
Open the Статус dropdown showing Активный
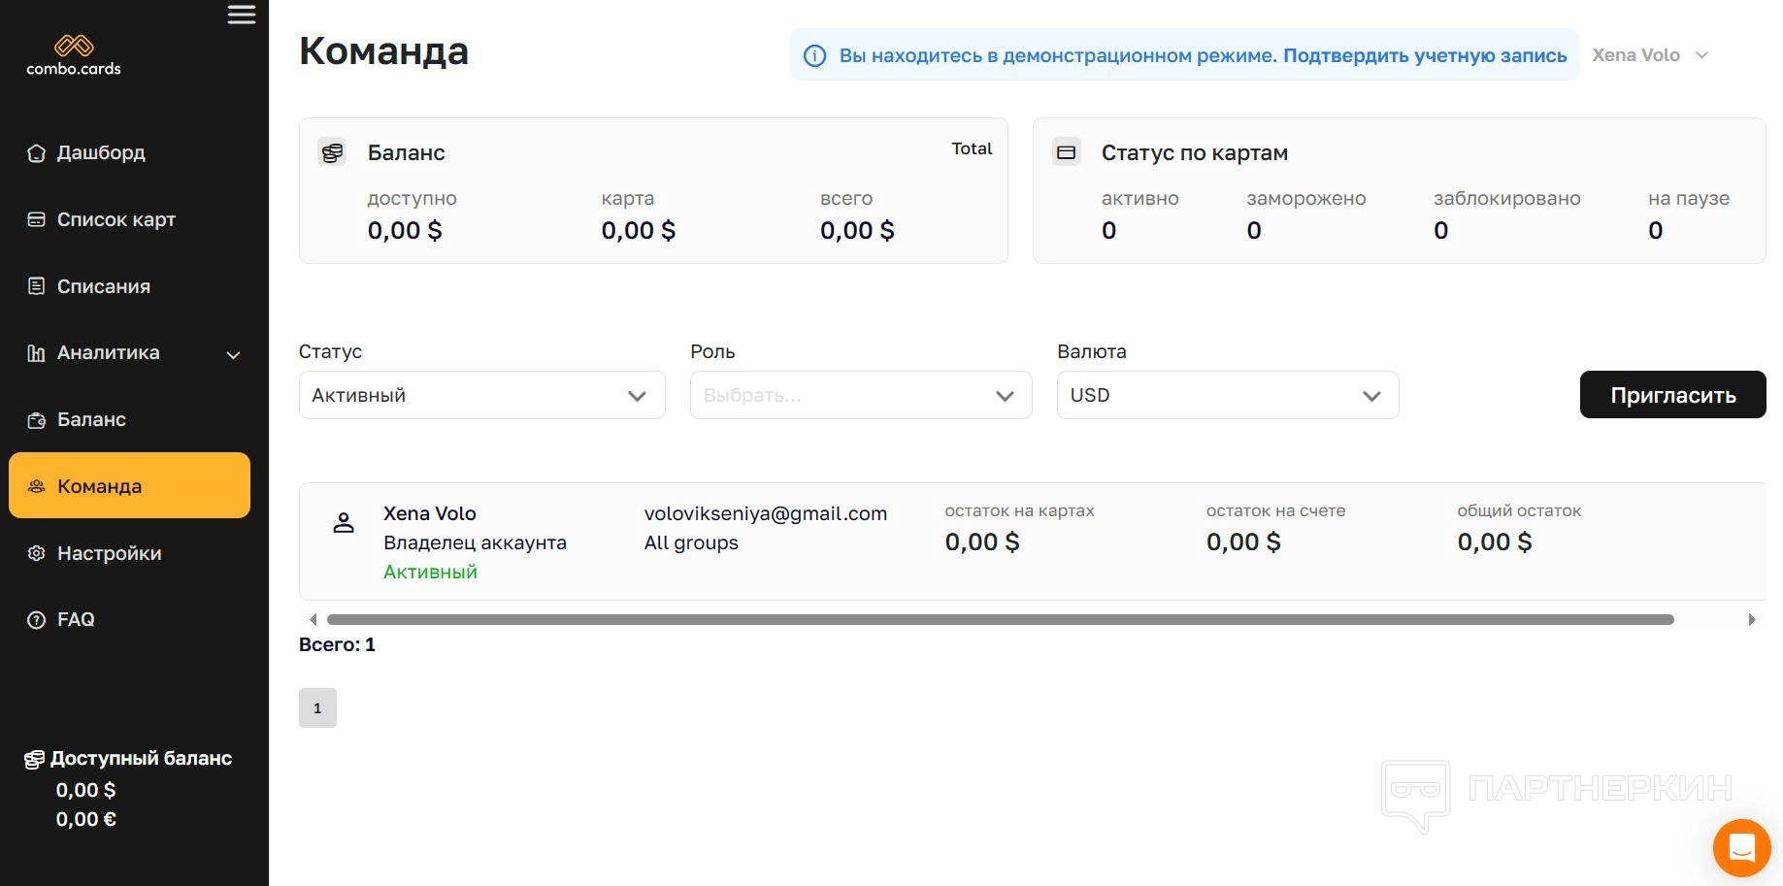click(x=481, y=395)
